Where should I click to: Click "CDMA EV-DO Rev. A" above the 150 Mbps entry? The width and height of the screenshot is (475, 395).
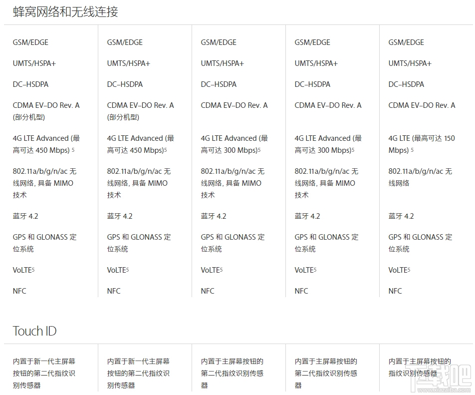tap(422, 105)
